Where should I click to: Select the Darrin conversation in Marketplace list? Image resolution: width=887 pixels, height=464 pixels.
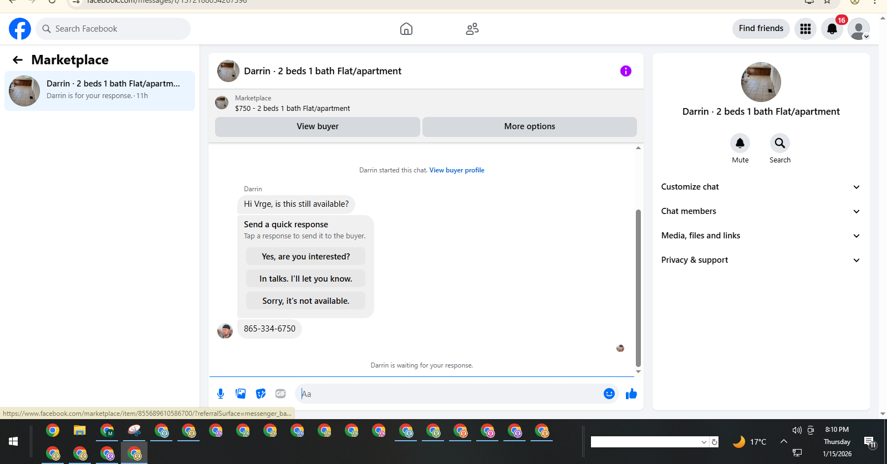point(100,91)
